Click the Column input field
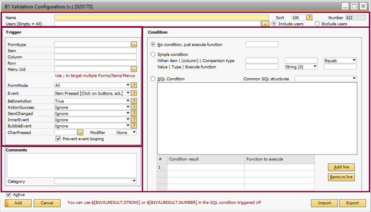This screenshot has height=212, width=371. pos(96,57)
